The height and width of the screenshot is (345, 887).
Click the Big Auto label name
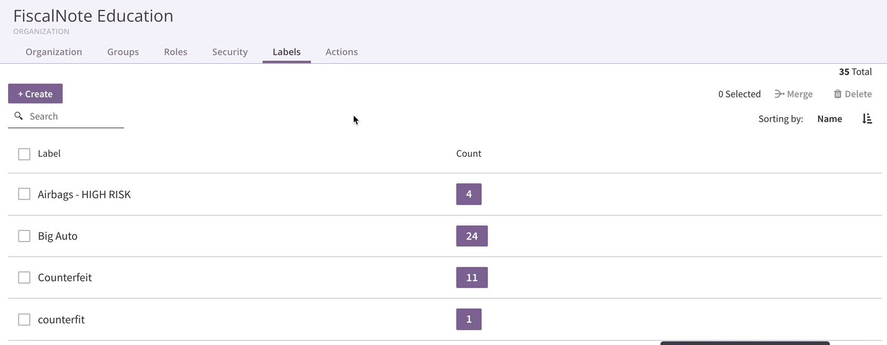58,236
